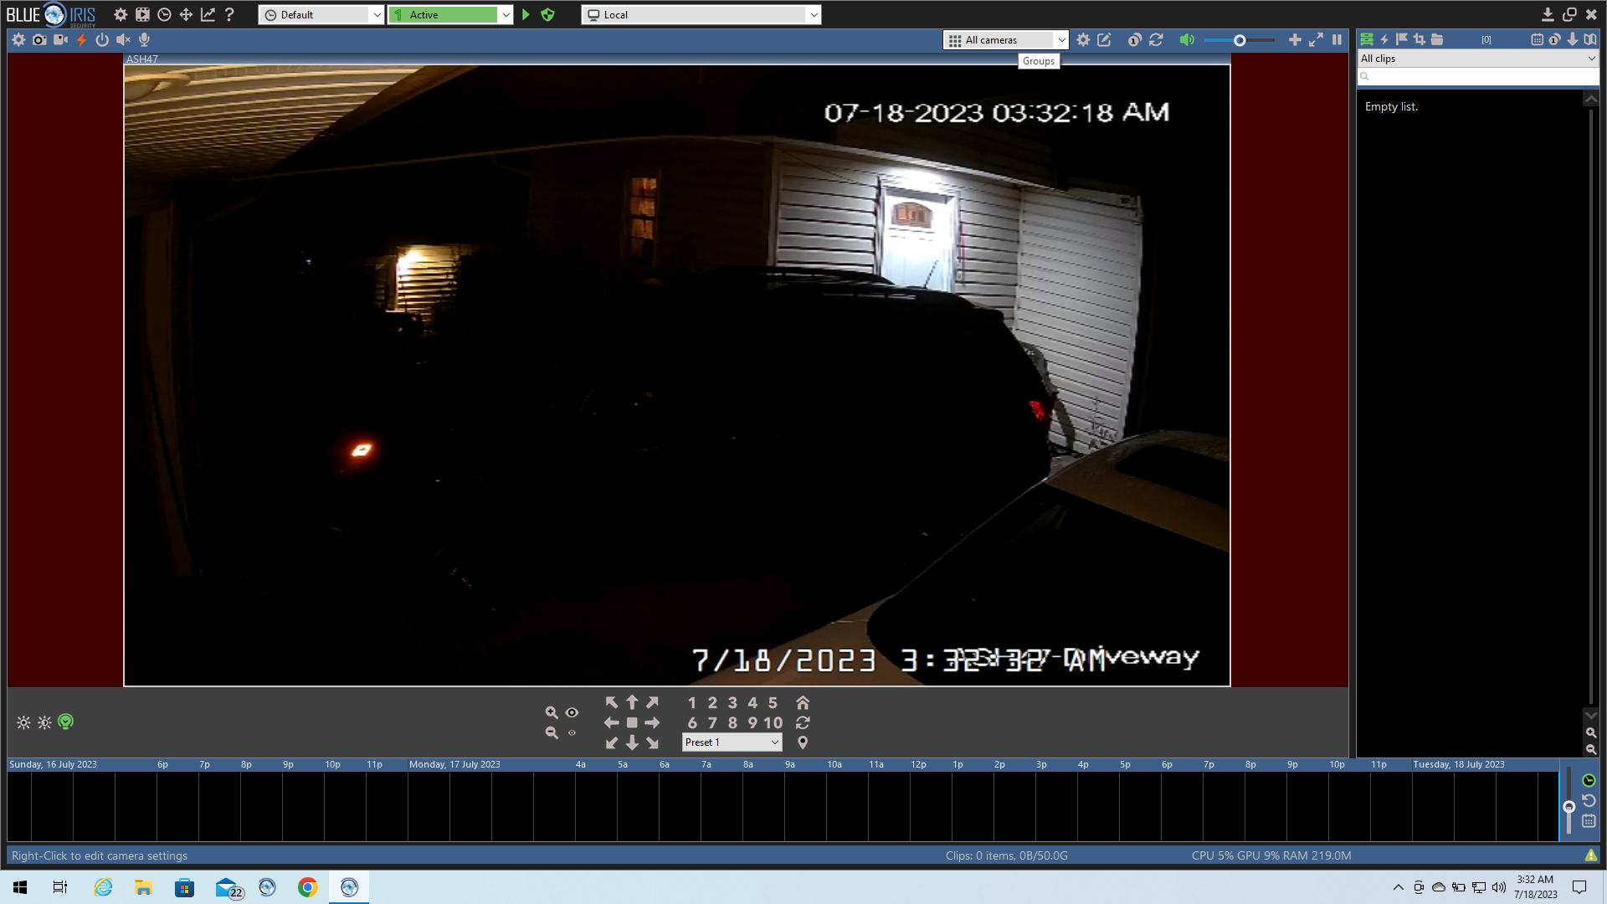Click the large eye focus icon
Screen dimensions: 1607x904
coord(572,712)
